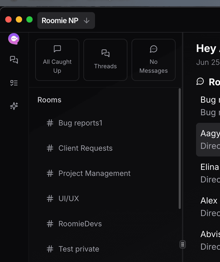The image size is (220, 262).
Task: Open the AI sparkle icon in the sidebar
Action: click(14, 106)
